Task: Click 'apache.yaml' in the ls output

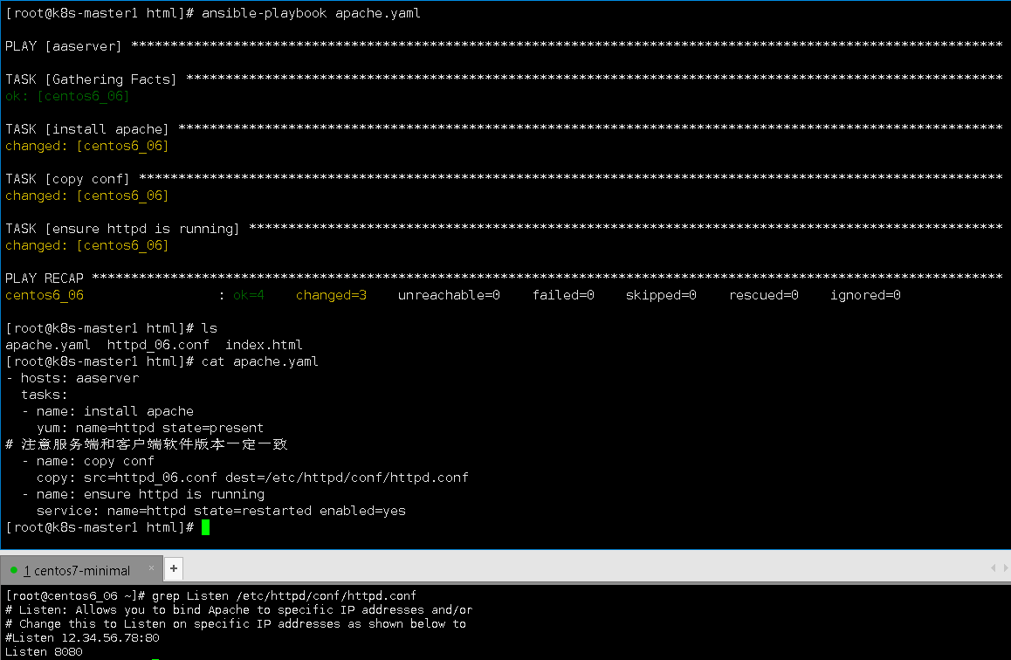Action: coord(48,345)
